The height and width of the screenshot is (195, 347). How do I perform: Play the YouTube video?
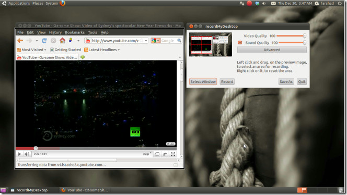[x=19, y=154]
